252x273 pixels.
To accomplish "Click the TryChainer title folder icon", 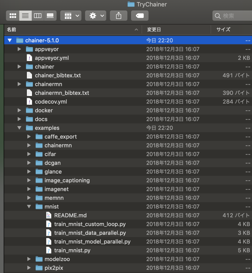I will 131,4.
